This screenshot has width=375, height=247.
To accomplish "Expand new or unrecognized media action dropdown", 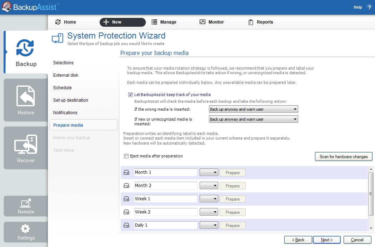I will point(253,119).
